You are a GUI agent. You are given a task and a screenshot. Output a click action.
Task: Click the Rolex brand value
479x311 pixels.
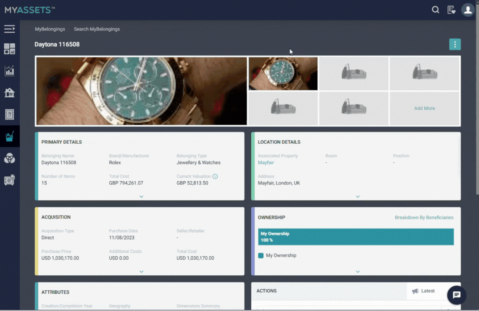click(x=115, y=163)
